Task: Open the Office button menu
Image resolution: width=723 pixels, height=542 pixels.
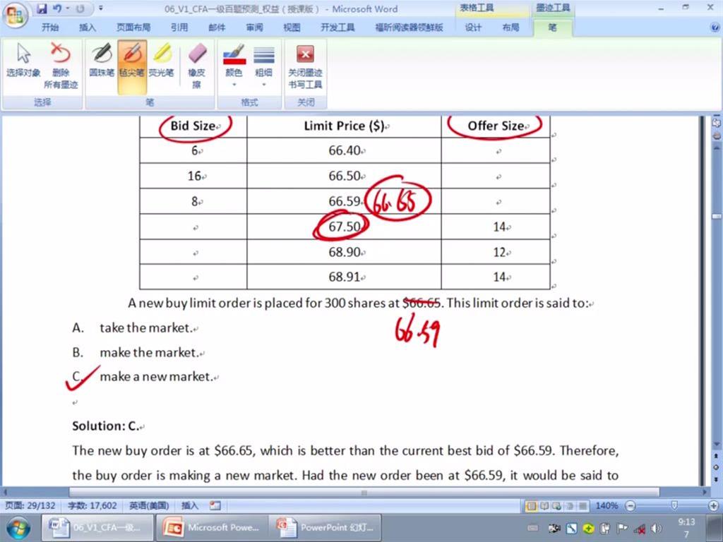Action: click(x=15, y=15)
